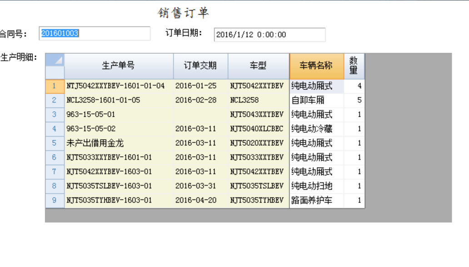The image size is (469, 267).
Task: Click date cell 2016-01-25
Action: [x=201, y=86]
